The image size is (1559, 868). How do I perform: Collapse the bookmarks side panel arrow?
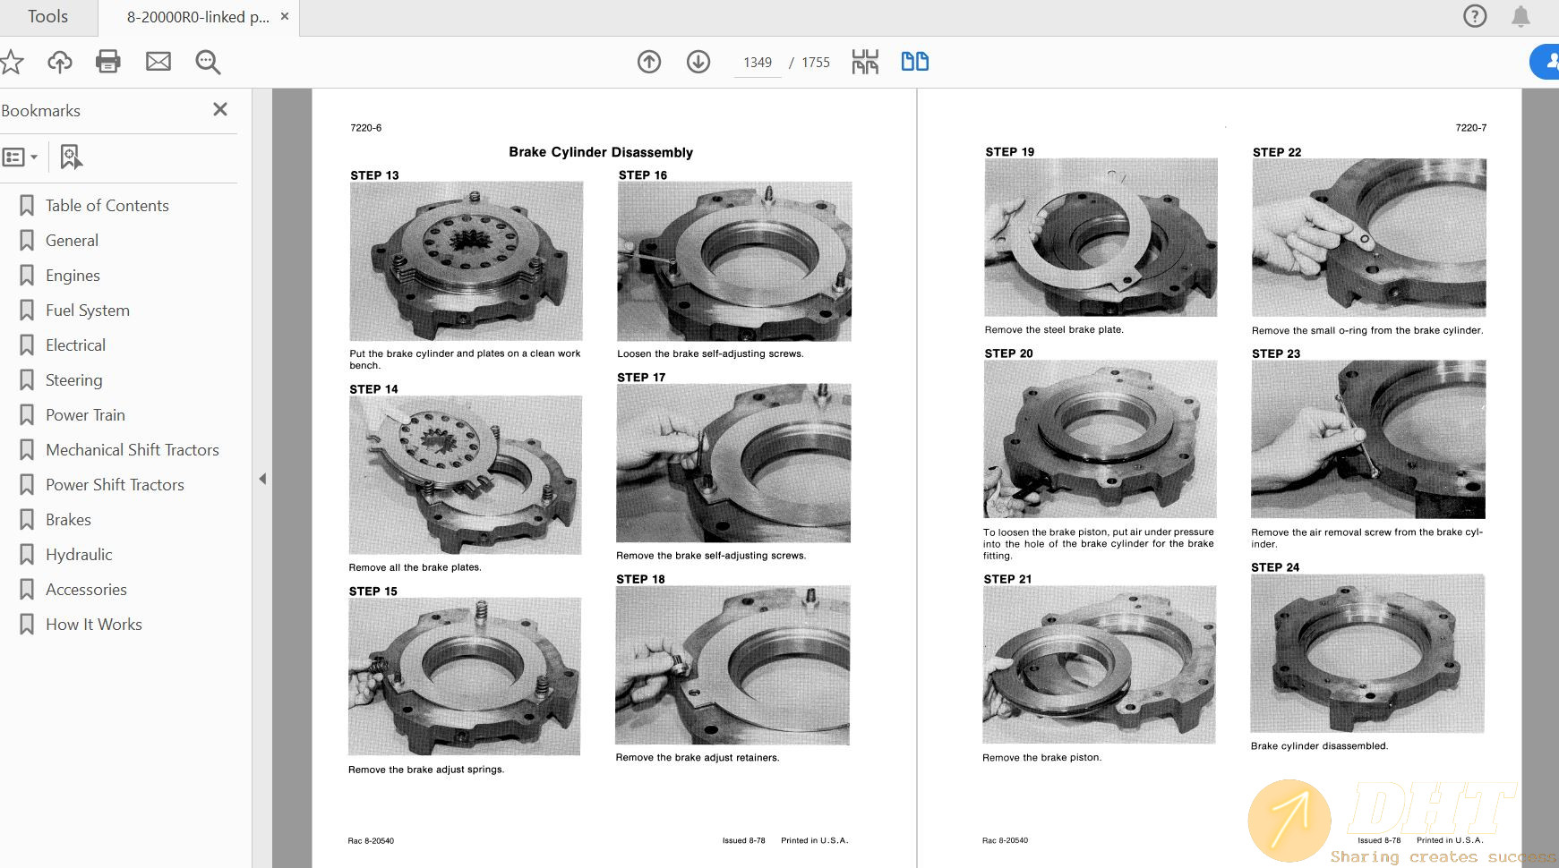[262, 479]
